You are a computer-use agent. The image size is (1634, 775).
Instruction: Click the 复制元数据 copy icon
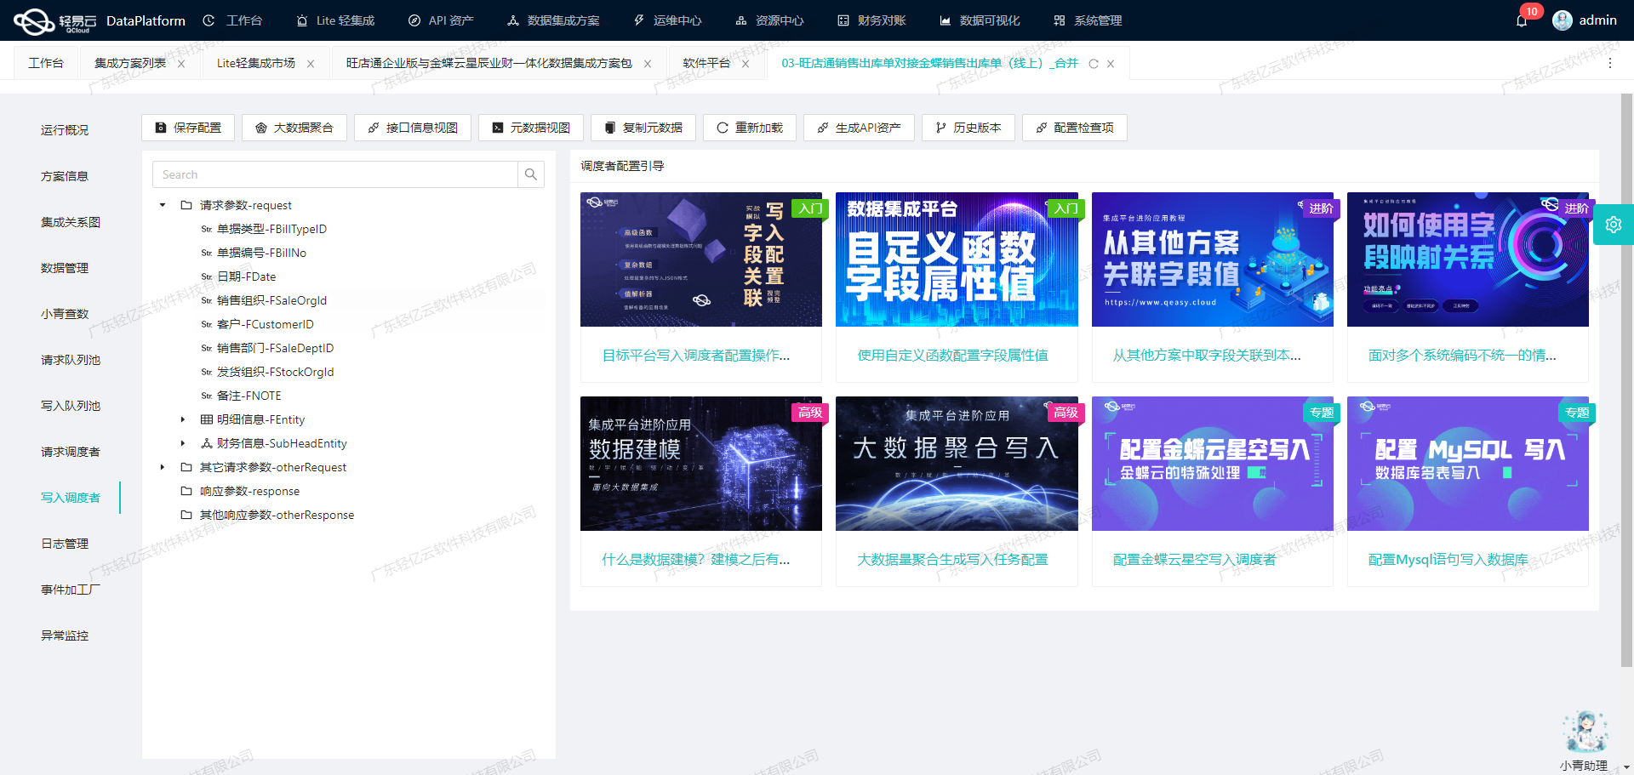pyautogui.click(x=608, y=128)
